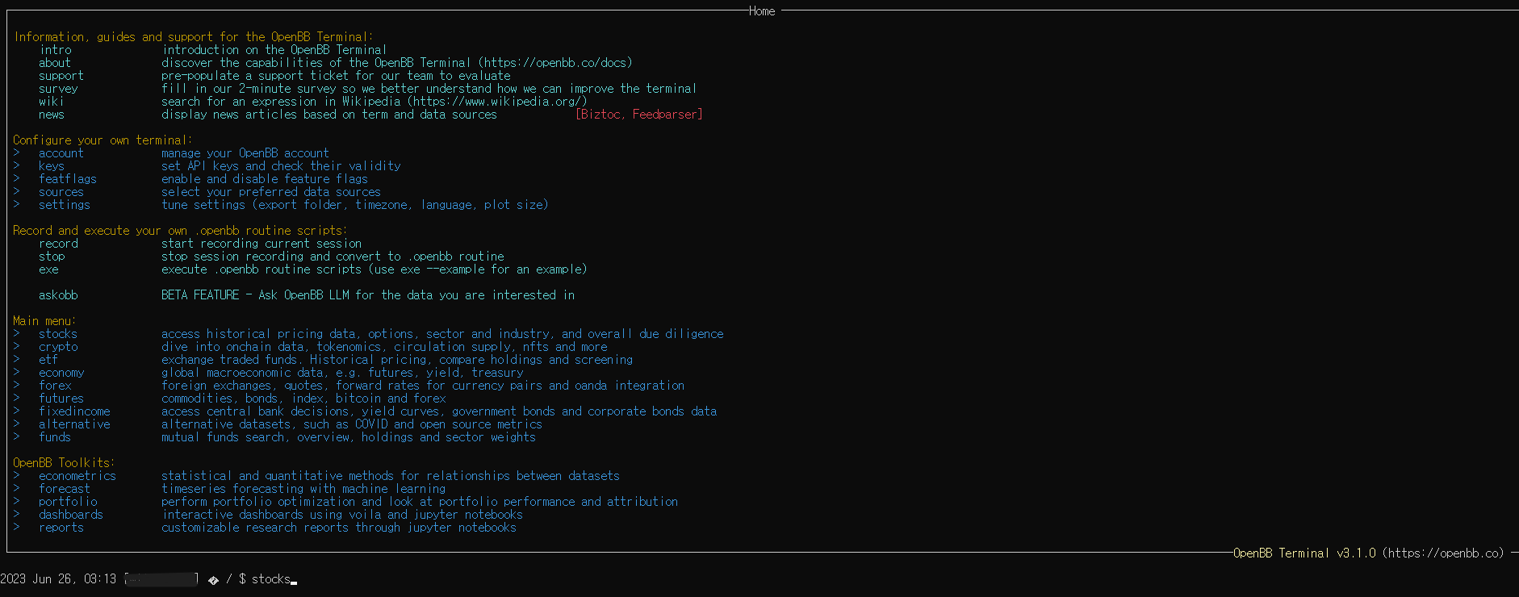Viewport: 1519px width, 597px height.
Task: Click the 'wiki' command text
Action: click(x=51, y=102)
